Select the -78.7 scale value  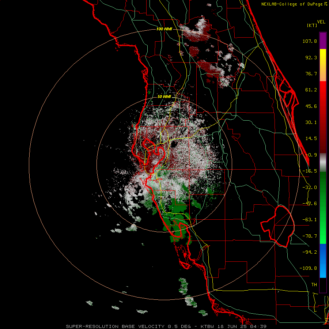310,236
